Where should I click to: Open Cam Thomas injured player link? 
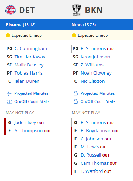pos(95,163)
